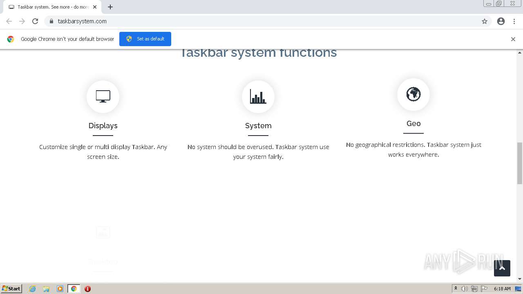View site info via the padlock icon
The width and height of the screenshot is (523, 294).
pyautogui.click(x=51, y=21)
